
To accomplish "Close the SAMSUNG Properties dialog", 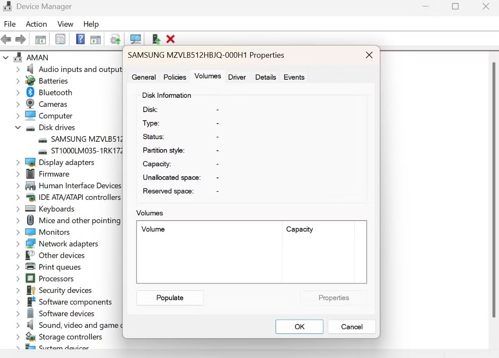I will (369, 55).
